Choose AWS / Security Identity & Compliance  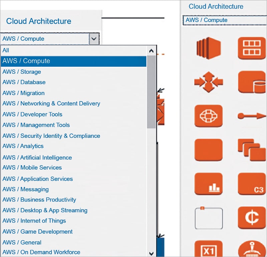(x=51, y=136)
